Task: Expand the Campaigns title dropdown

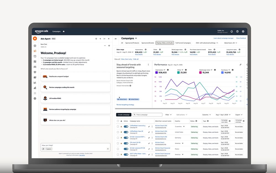Action: point(129,38)
